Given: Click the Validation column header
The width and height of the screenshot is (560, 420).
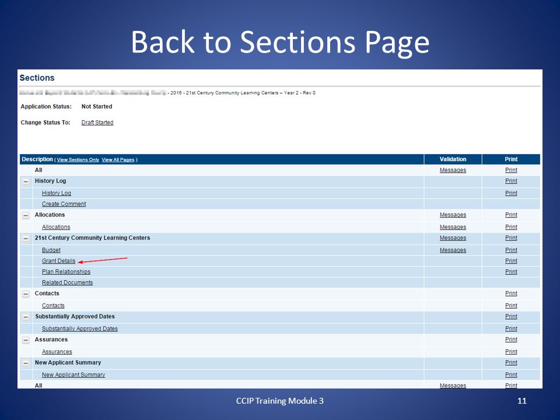Looking at the screenshot, I should (453, 159).
